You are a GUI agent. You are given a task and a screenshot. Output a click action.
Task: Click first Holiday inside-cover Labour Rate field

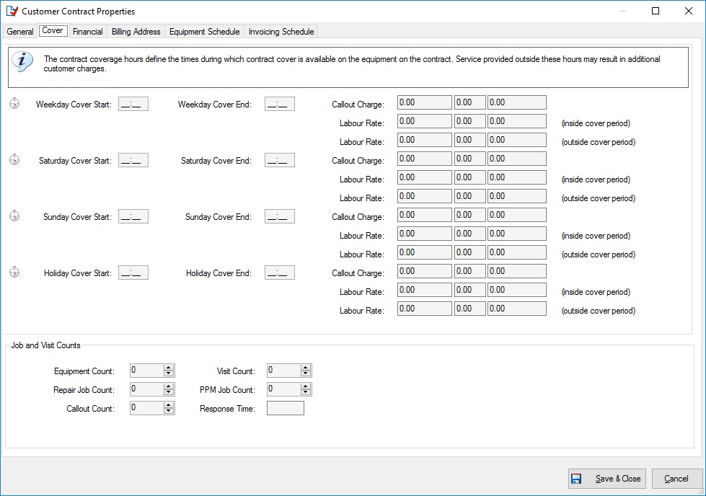[425, 291]
